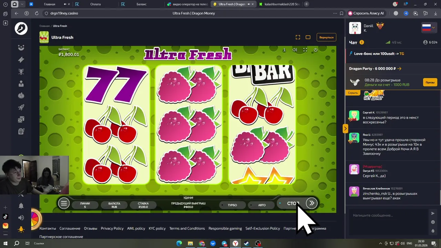This screenshot has height=248, width=441.
Task: Open the notifications bell in the site sidebar
Action: [21, 206]
